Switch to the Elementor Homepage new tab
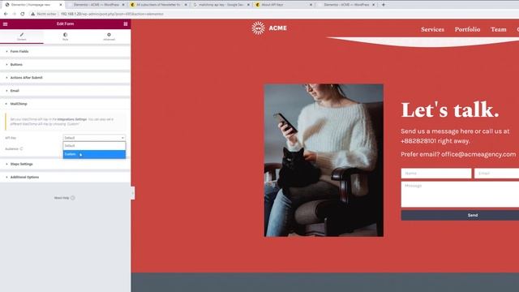The height and width of the screenshot is (292, 519). (33, 5)
